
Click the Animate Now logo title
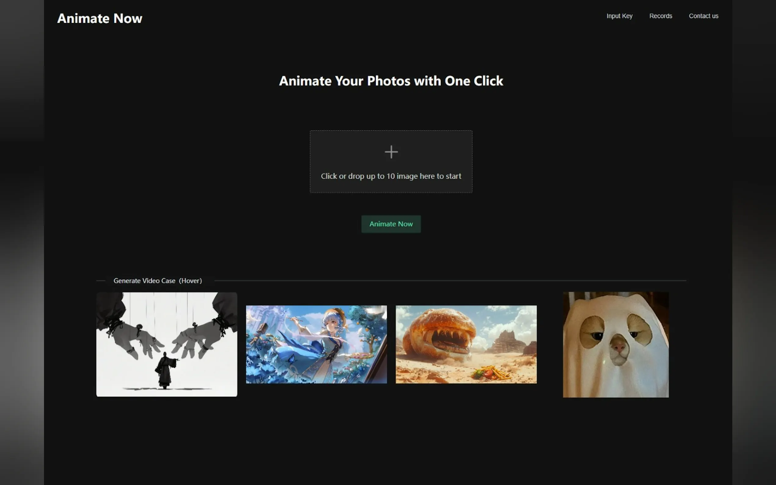click(x=100, y=18)
